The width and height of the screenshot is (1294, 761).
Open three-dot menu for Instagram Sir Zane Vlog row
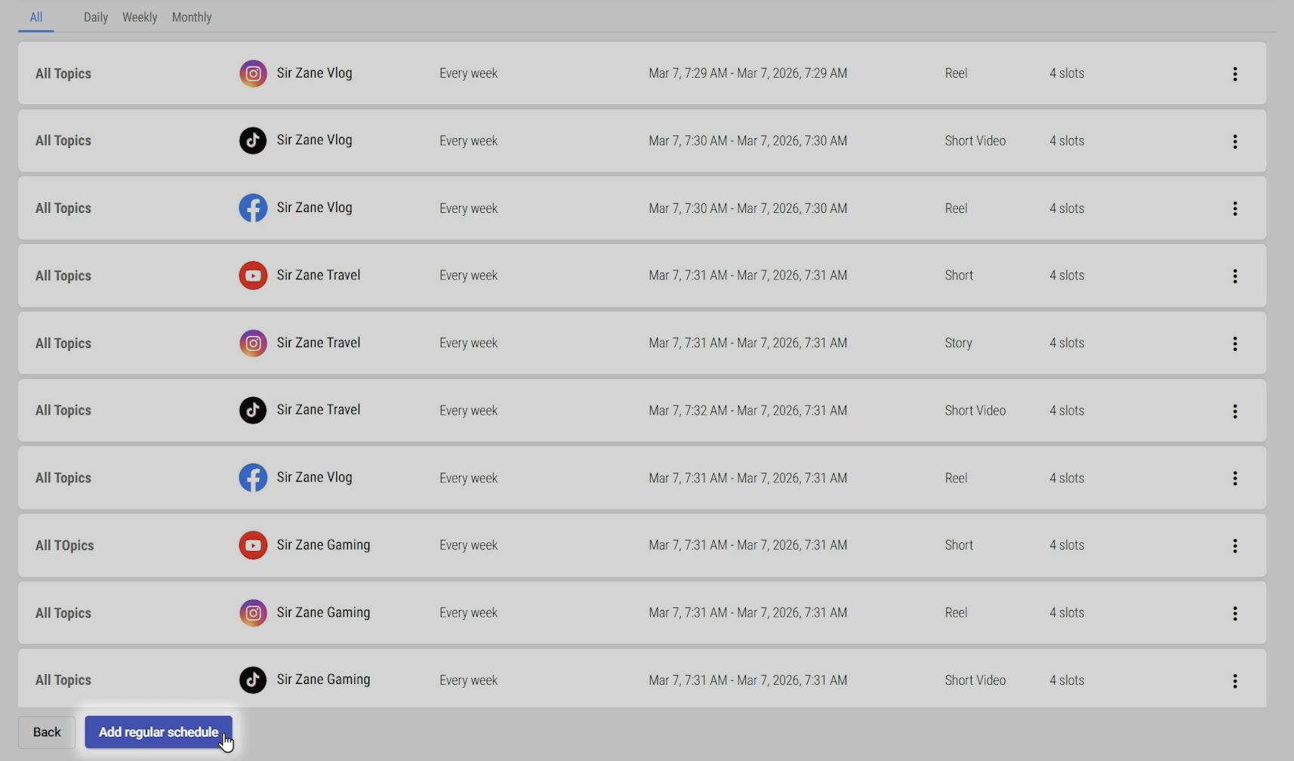pos(1234,74)
